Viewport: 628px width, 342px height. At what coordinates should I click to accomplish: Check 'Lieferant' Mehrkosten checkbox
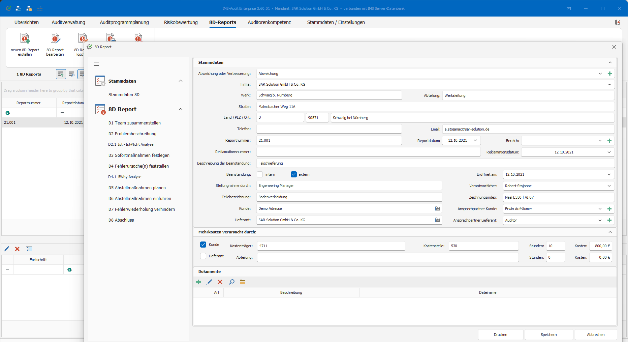click(x=203, y=256)
